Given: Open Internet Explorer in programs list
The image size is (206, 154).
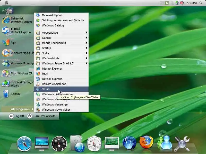Looking at the screenshot, I should (61, 69).
